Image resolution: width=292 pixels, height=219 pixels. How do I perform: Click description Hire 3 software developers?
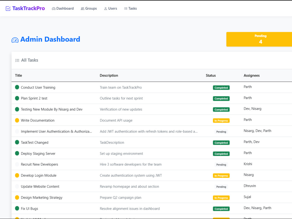pyautogui.click(x=131, y=164)
